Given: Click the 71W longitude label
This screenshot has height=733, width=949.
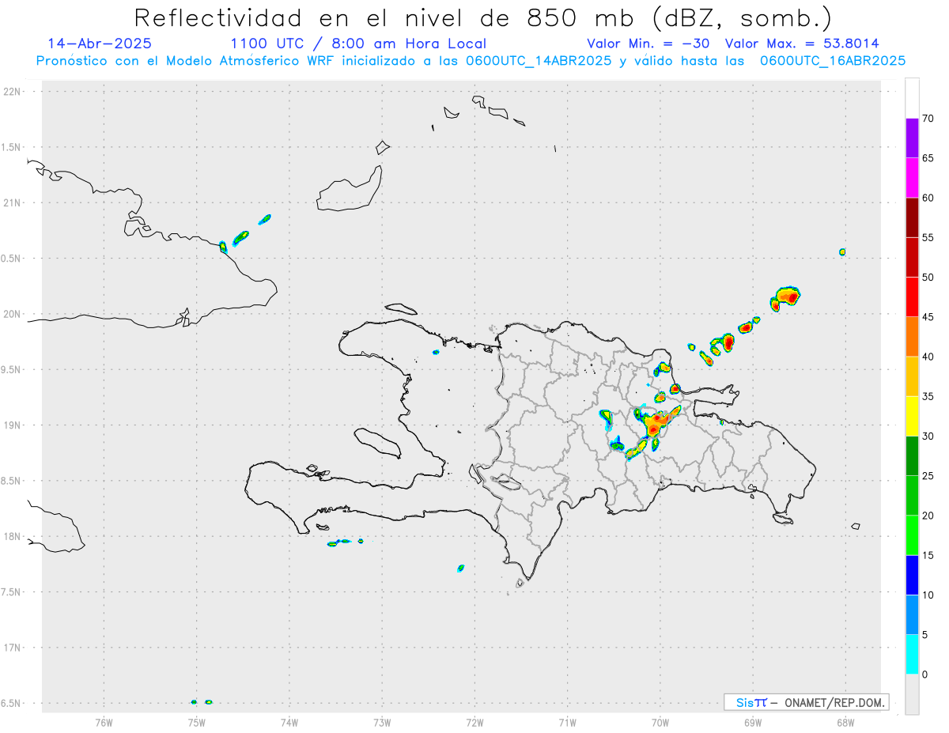Looking at the screenshot, I should pos(567,722).
